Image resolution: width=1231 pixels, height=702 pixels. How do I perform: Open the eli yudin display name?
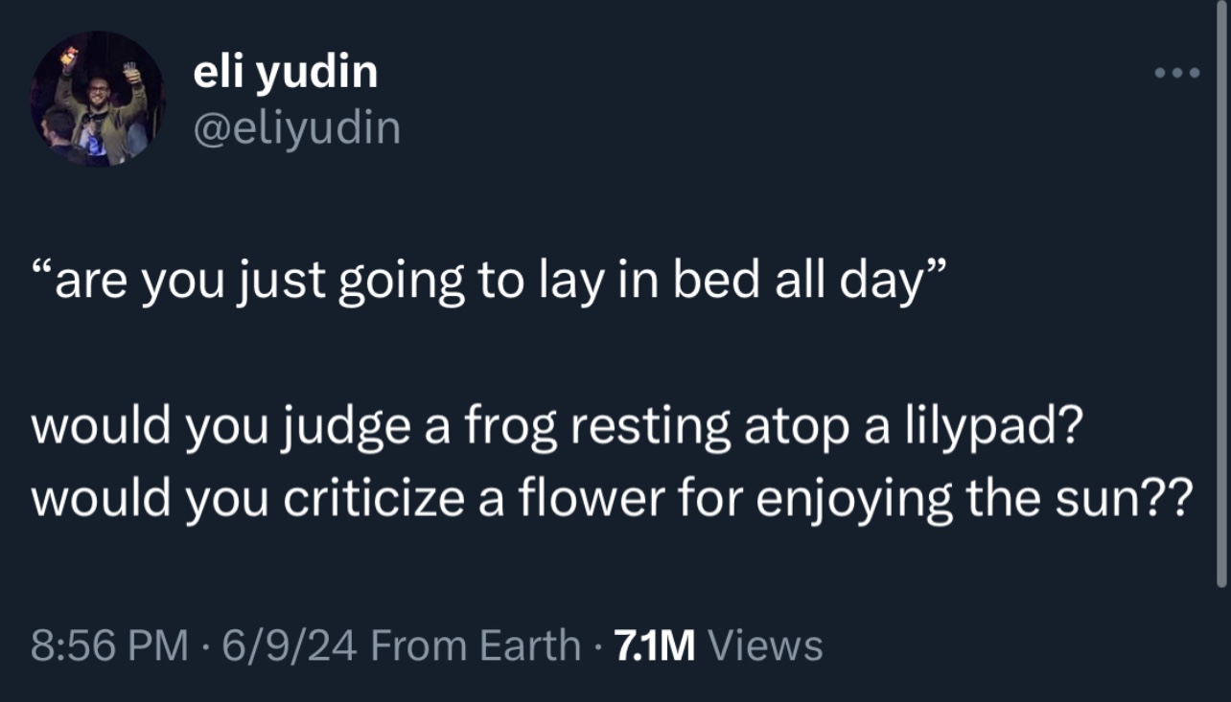(285, 72)
